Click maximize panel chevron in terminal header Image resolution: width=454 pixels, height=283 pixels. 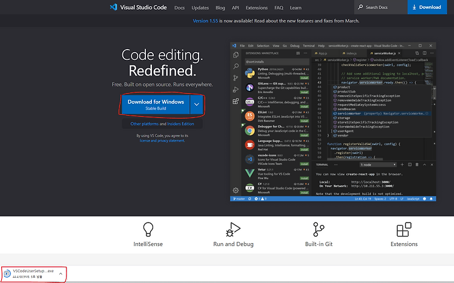[x=424, y=164]
